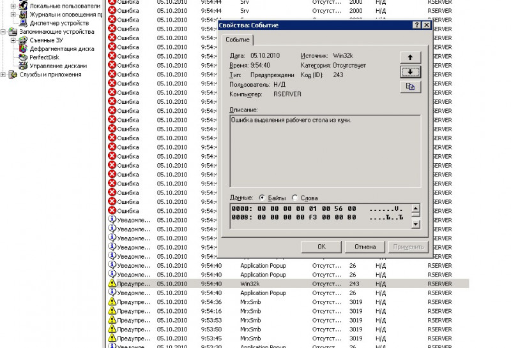Expand Журналы и оповещения tree node
The height and width of the screenshot is (348, 511).
pyautogui.click(x=13, y=15)
